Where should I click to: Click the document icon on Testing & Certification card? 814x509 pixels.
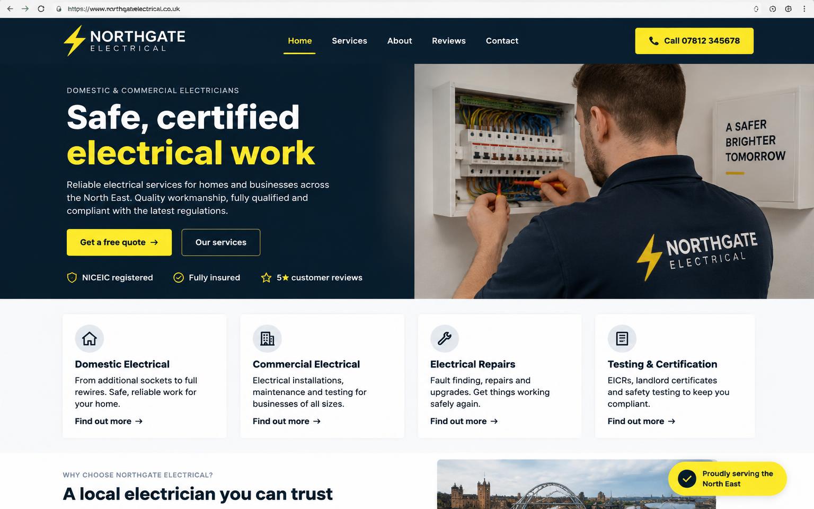tap(622, 338)
